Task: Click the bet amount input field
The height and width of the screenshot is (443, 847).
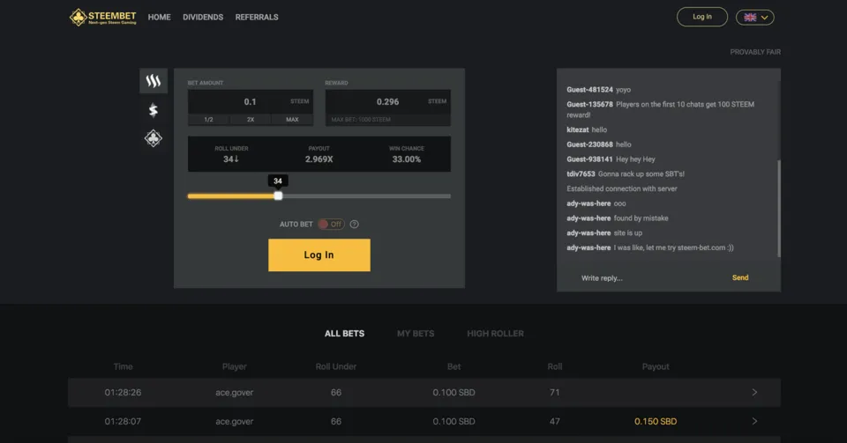Action: click(x=250, y=102)
